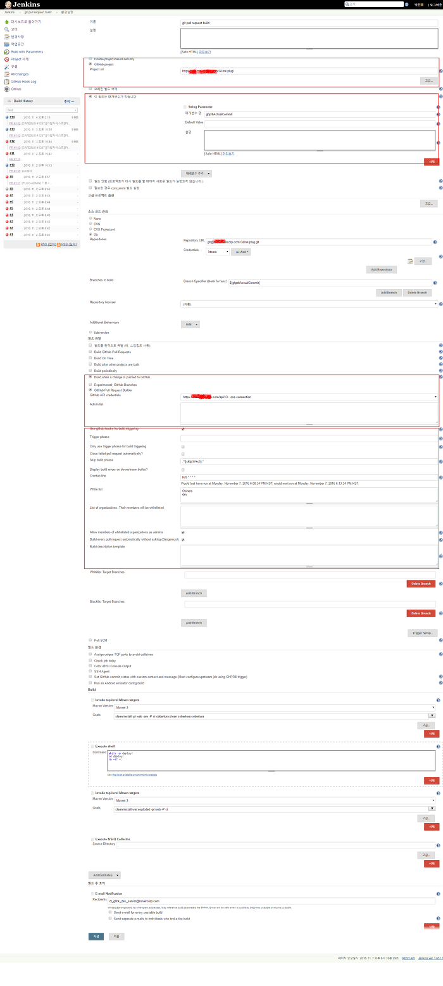Click the notepad icon for changes

(6, 37)
